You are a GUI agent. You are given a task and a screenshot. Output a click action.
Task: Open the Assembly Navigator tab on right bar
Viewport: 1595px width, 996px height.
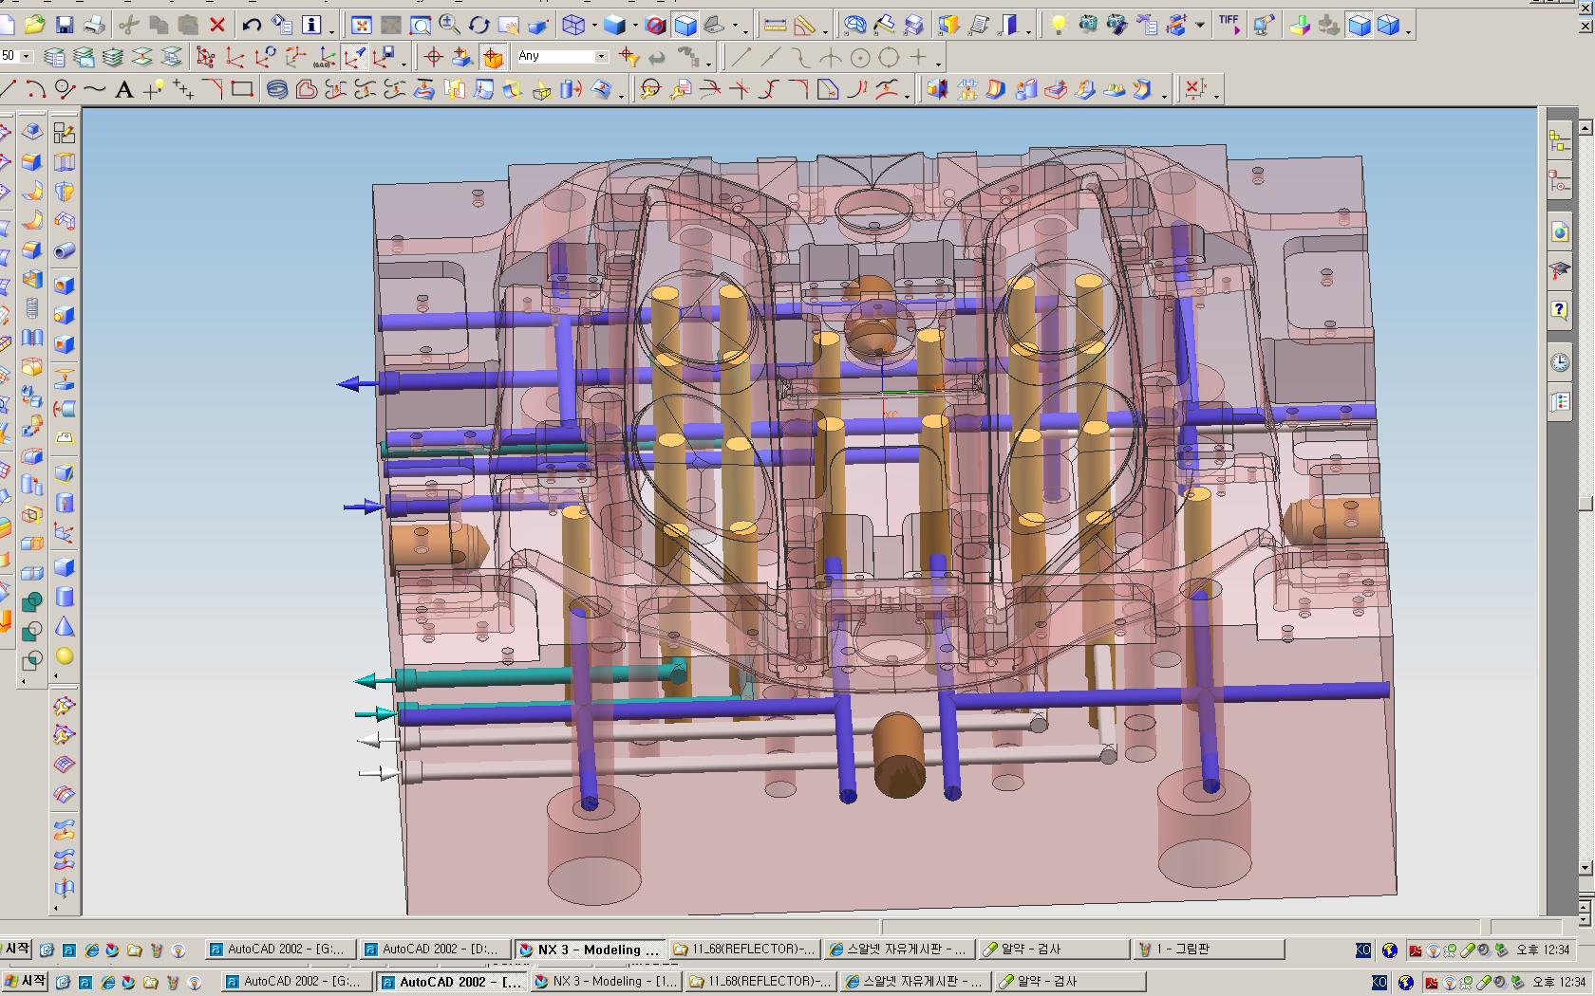(1560, 141)
